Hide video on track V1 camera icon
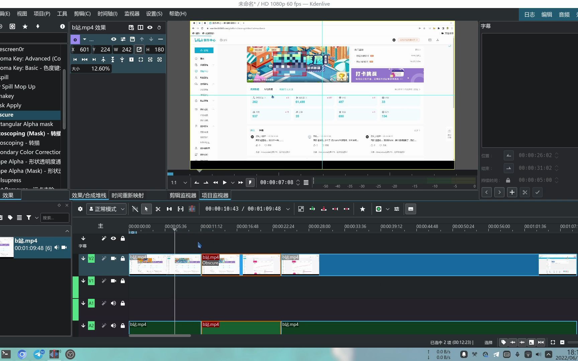The width and height of the screenshot is (578, 361). pyautogui.click(x=113, y=281)
